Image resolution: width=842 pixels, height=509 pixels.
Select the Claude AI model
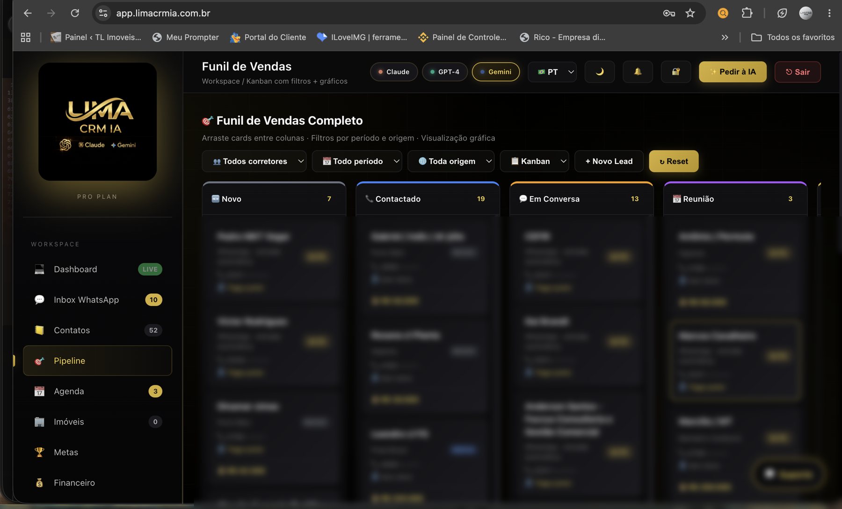coord(394,72)
